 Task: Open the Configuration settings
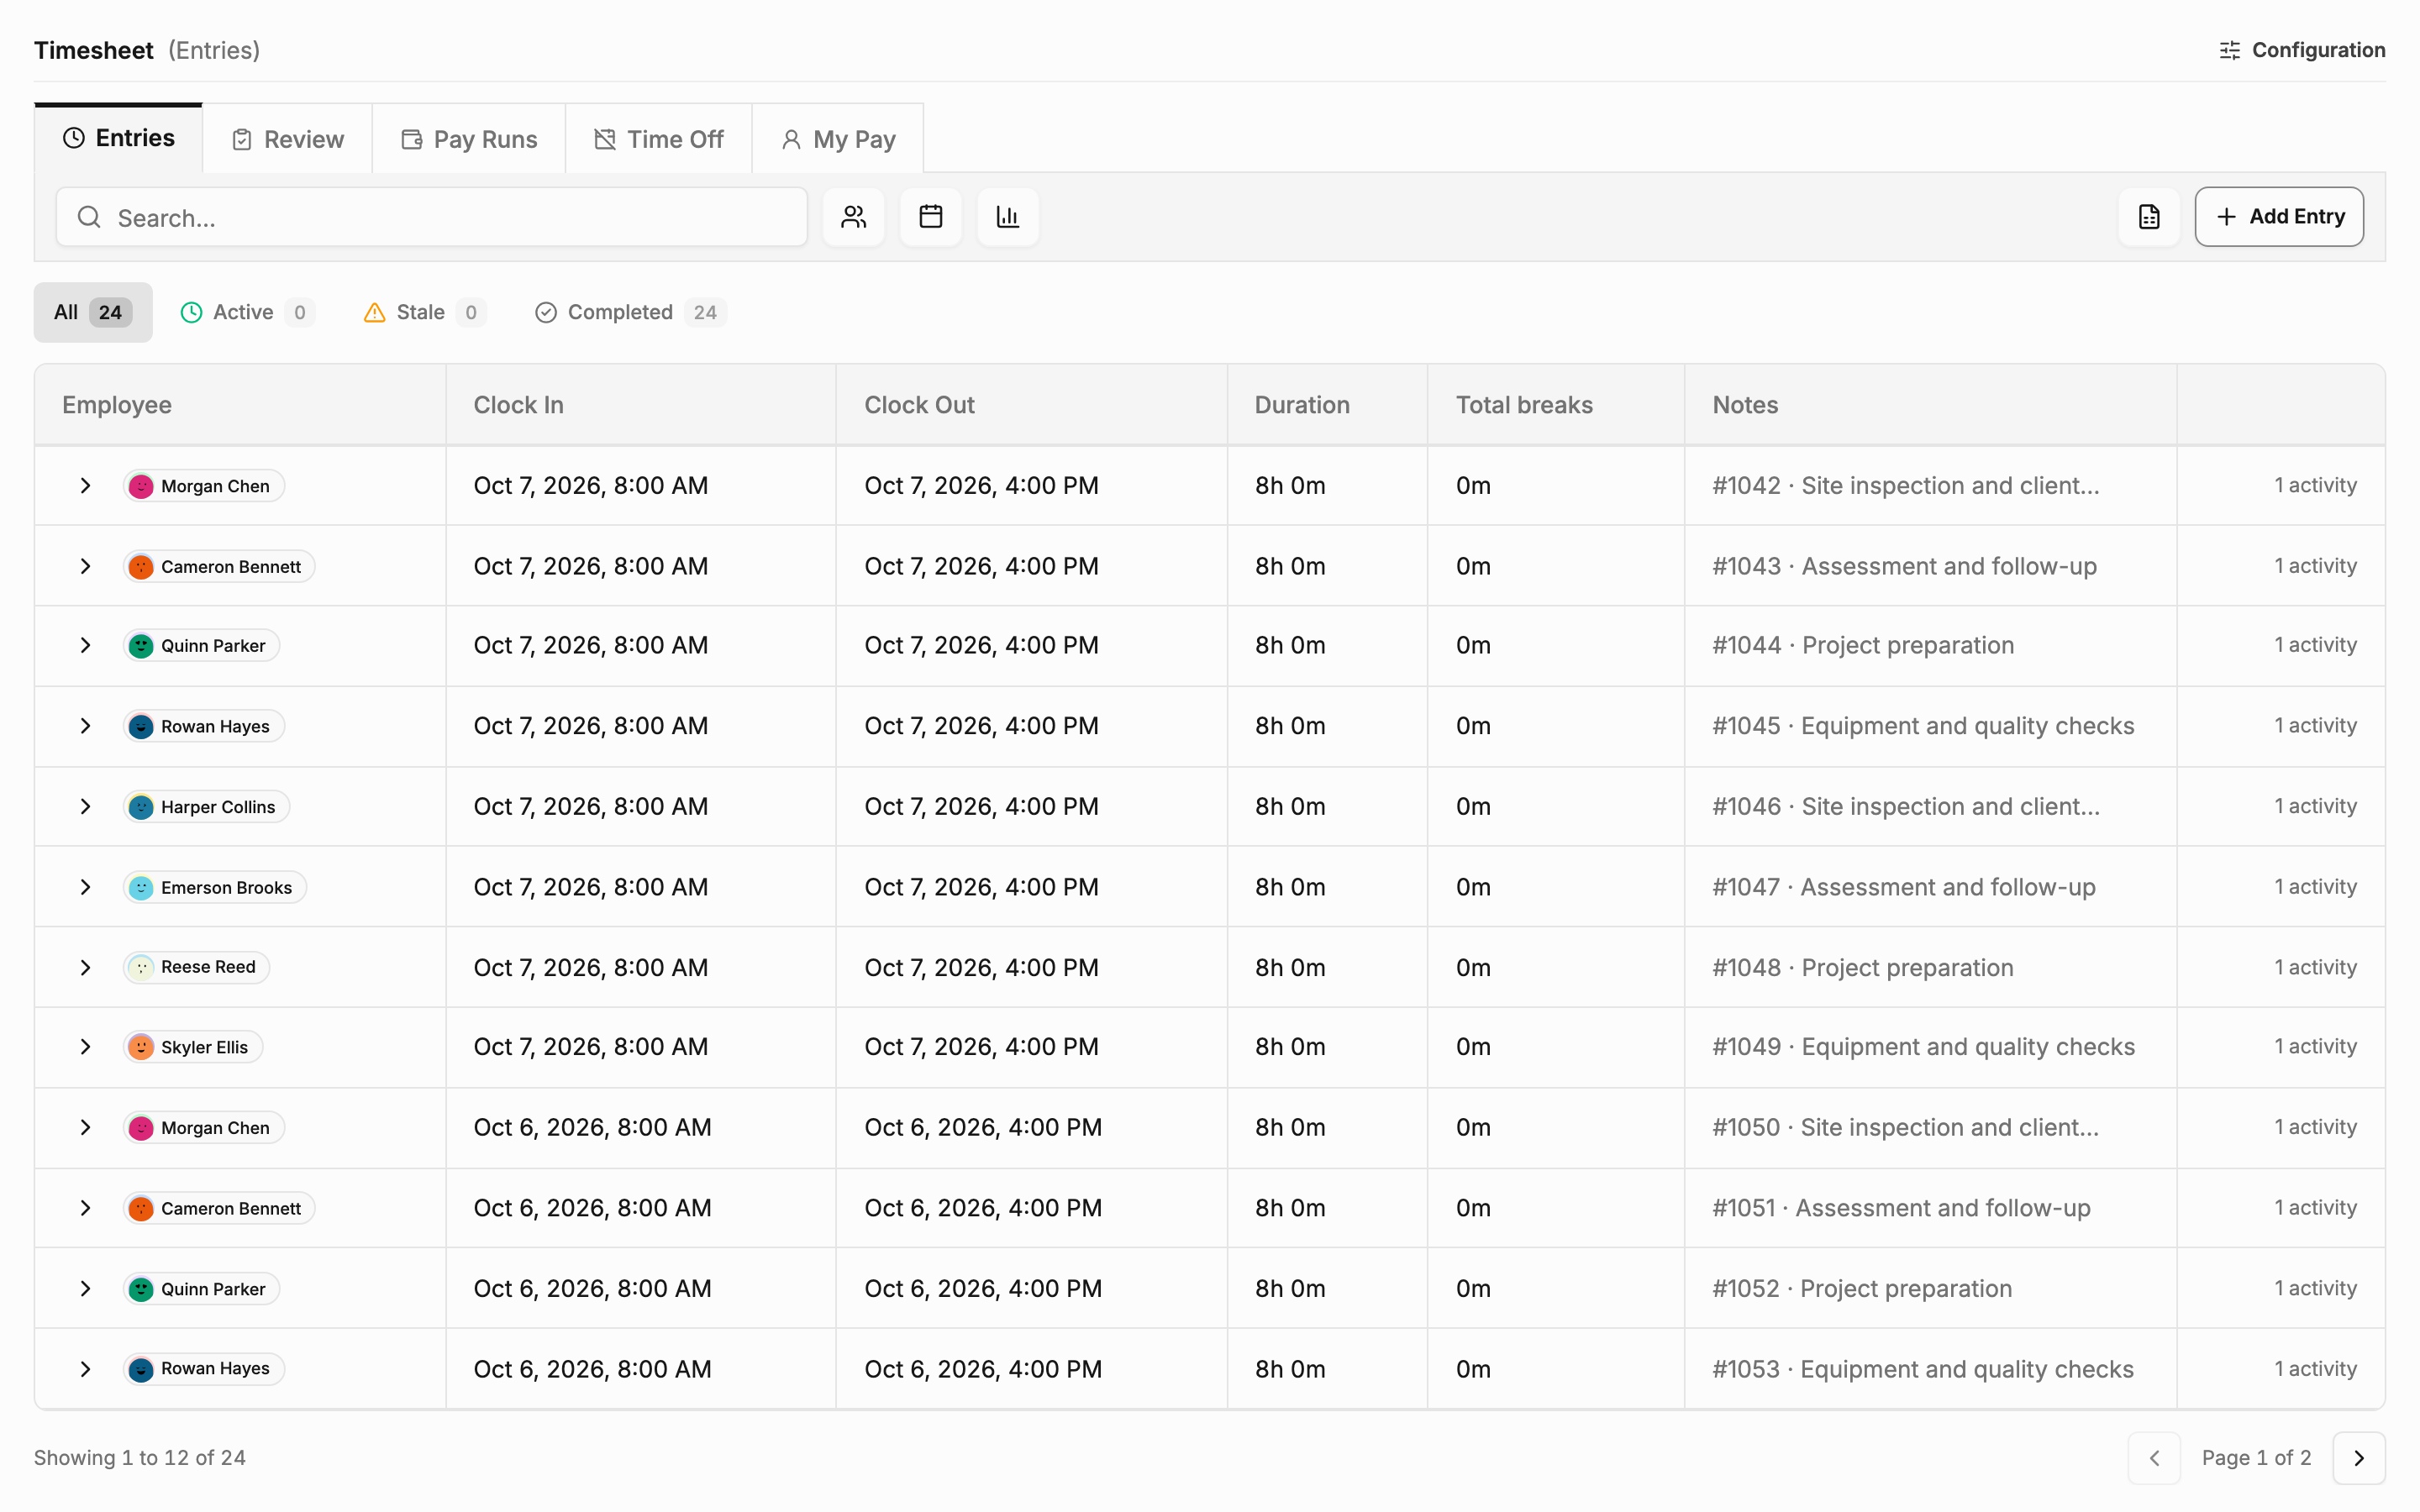click(2302, 50)
